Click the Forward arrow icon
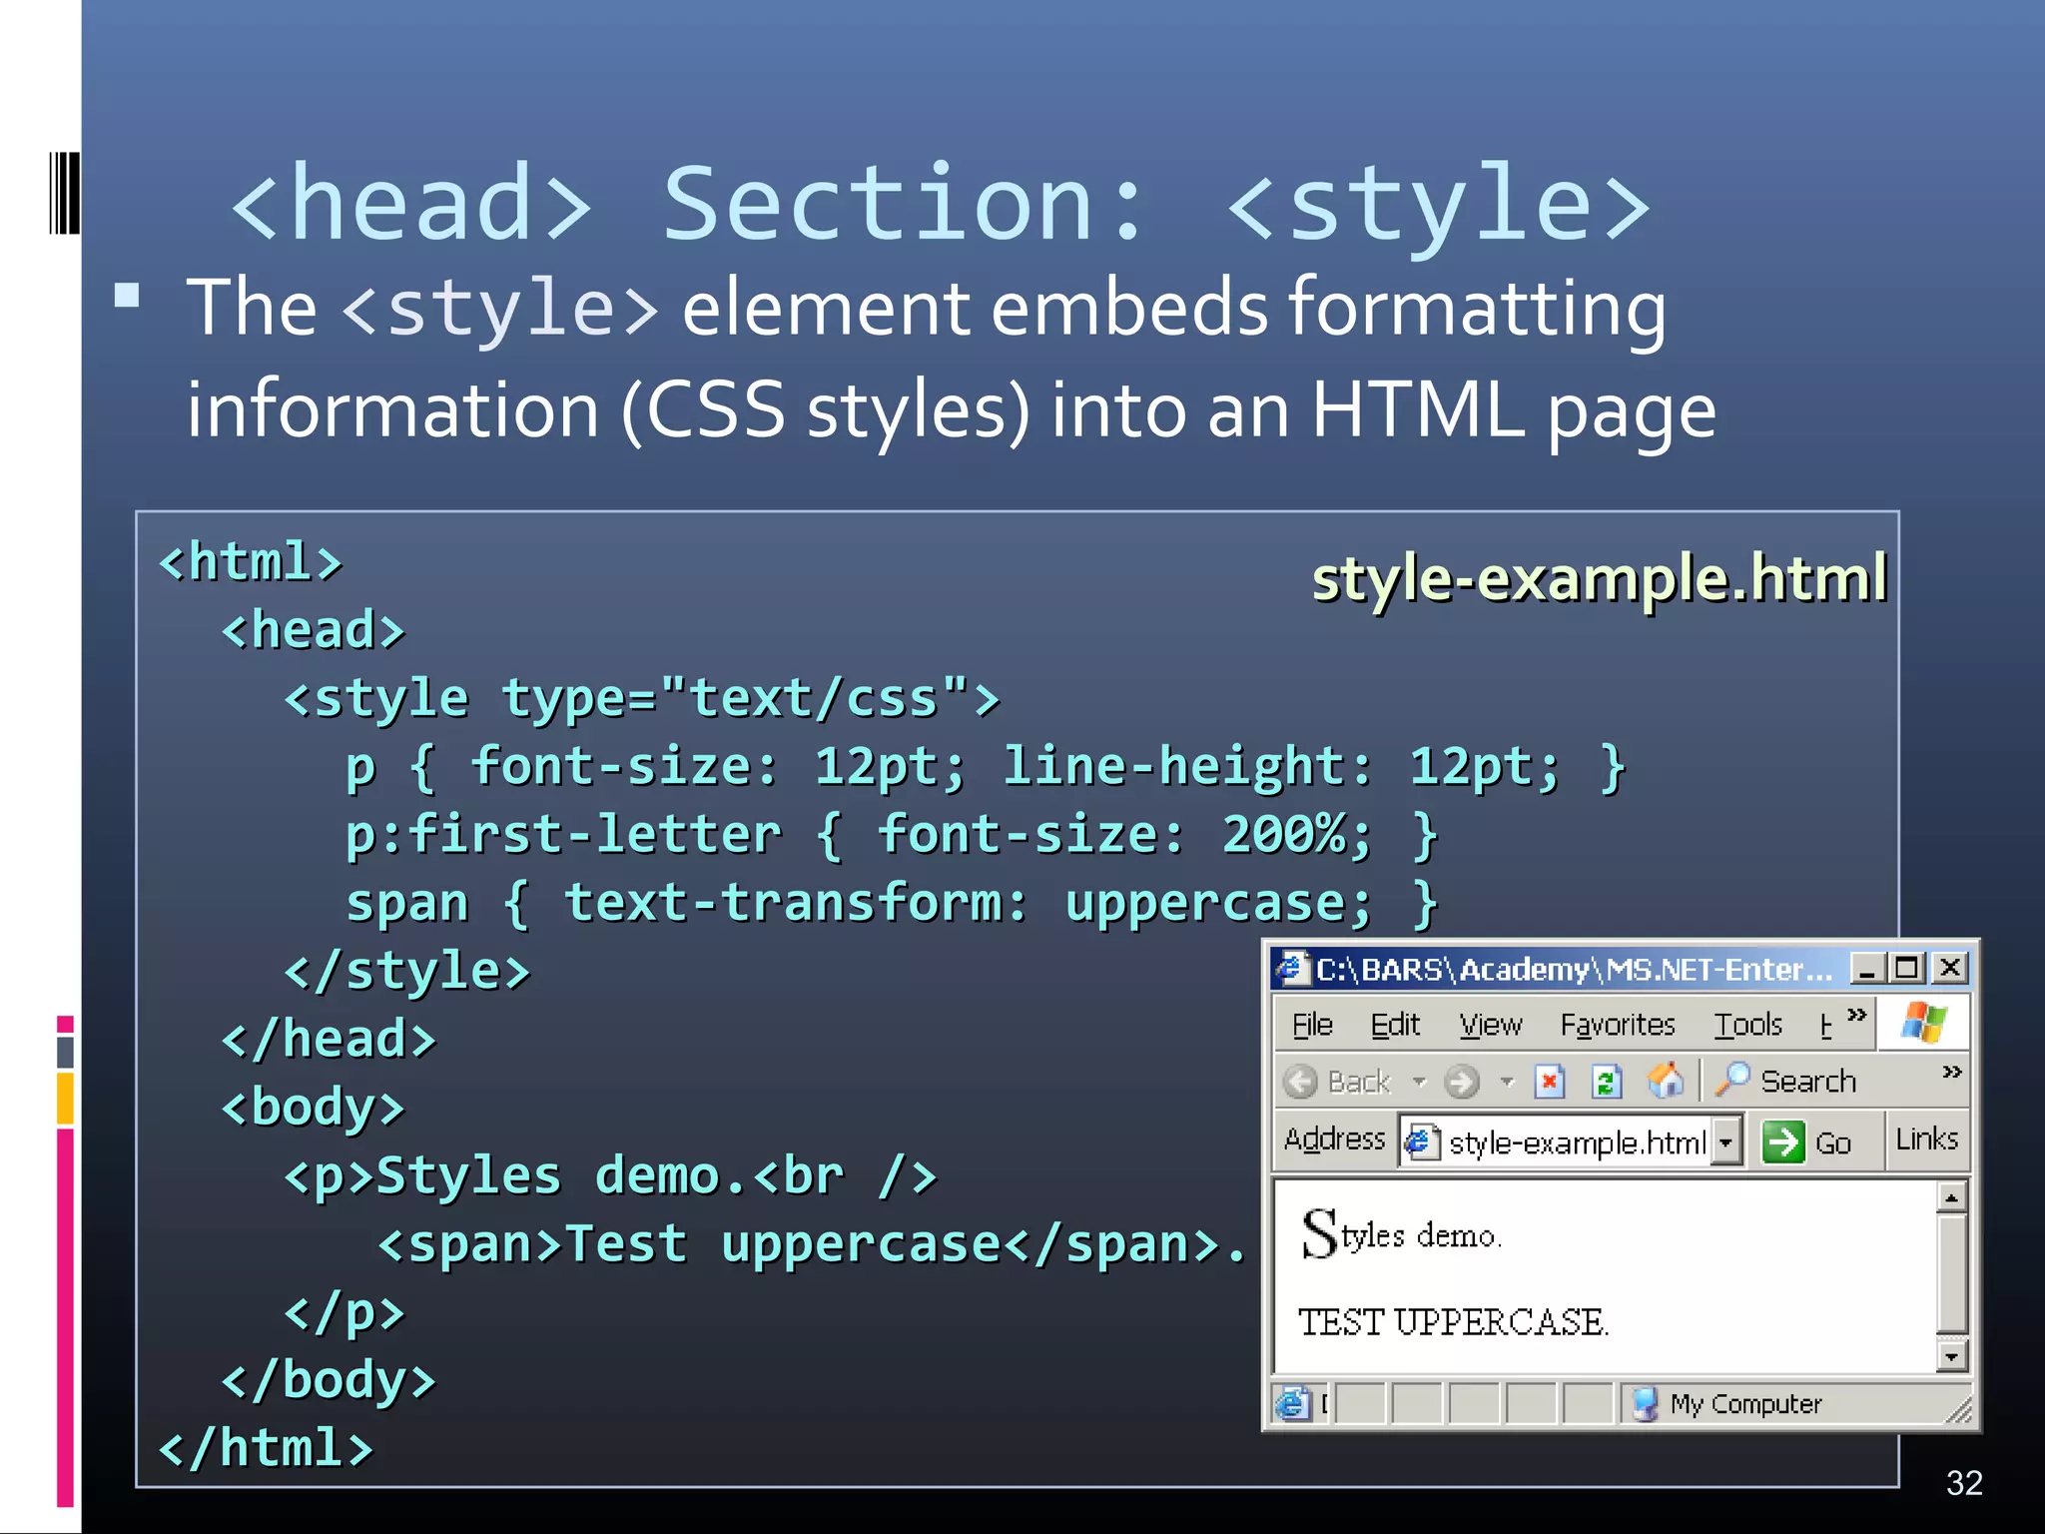Screen dimensions: 2045x1534 [x=1462, y=1082]
